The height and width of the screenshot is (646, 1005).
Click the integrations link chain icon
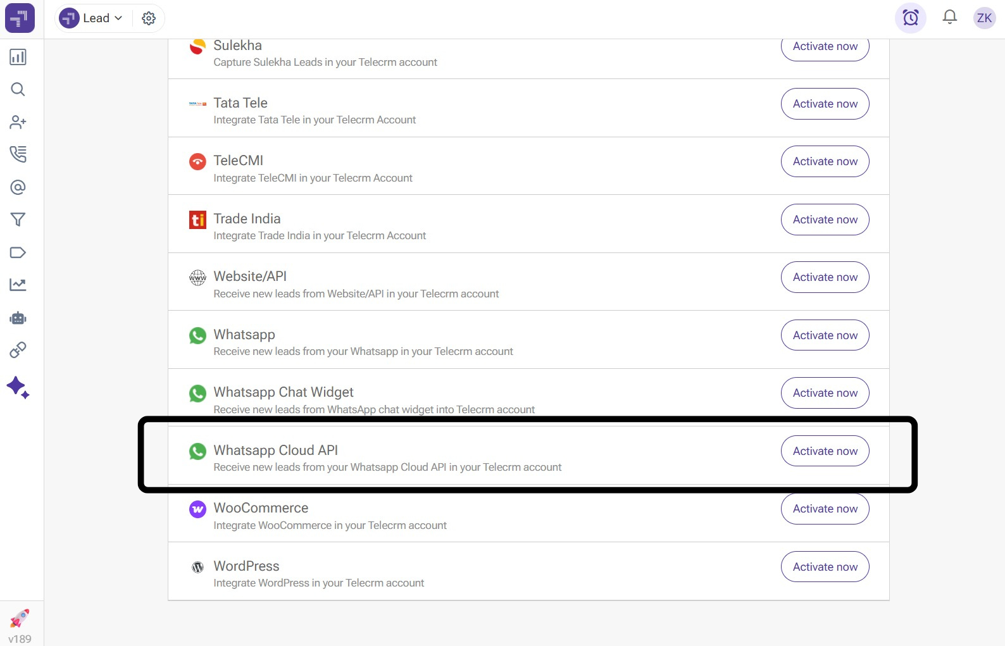coord(18,350)
